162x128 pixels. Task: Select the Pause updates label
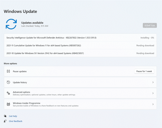pos(20,71)
